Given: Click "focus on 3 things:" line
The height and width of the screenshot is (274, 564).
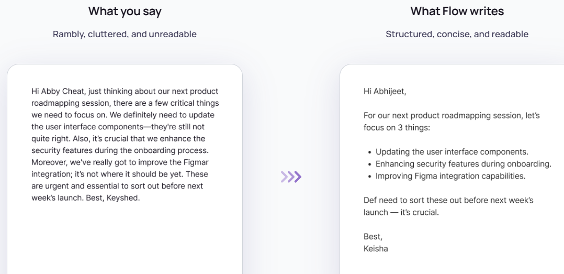Looking at the screenshot, I should point(397,127).
